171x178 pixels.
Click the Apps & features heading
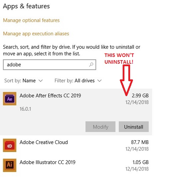coord(26,6)
